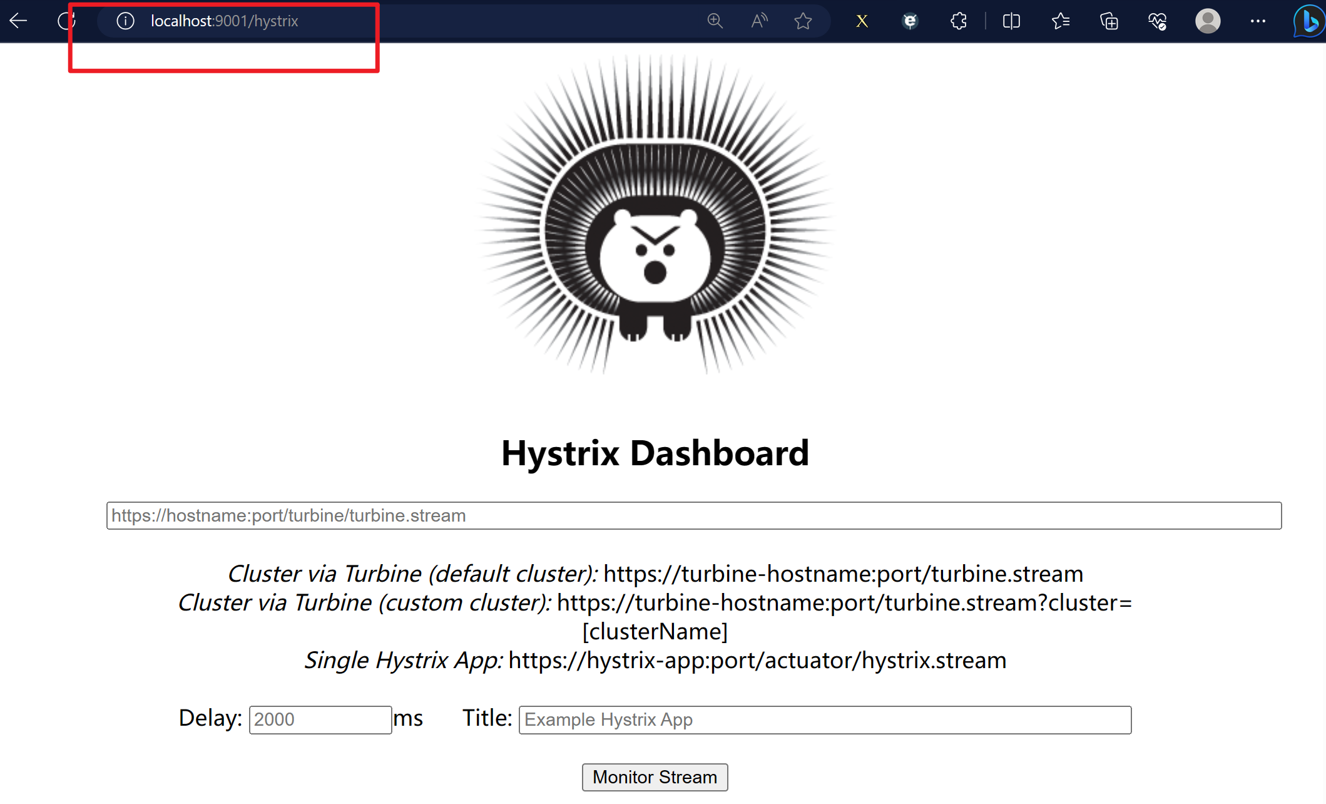Open the Favorites list icon

coord(1060,21)
